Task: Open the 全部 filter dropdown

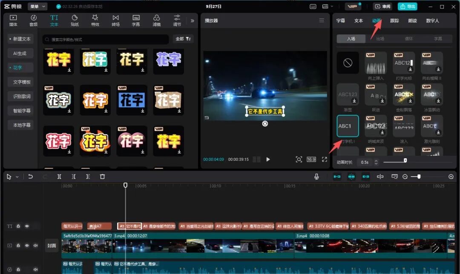Action: pos(183,39)
